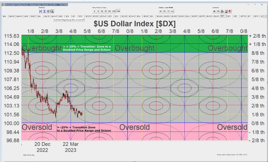Select the 256 days time frame

[118, 11]
